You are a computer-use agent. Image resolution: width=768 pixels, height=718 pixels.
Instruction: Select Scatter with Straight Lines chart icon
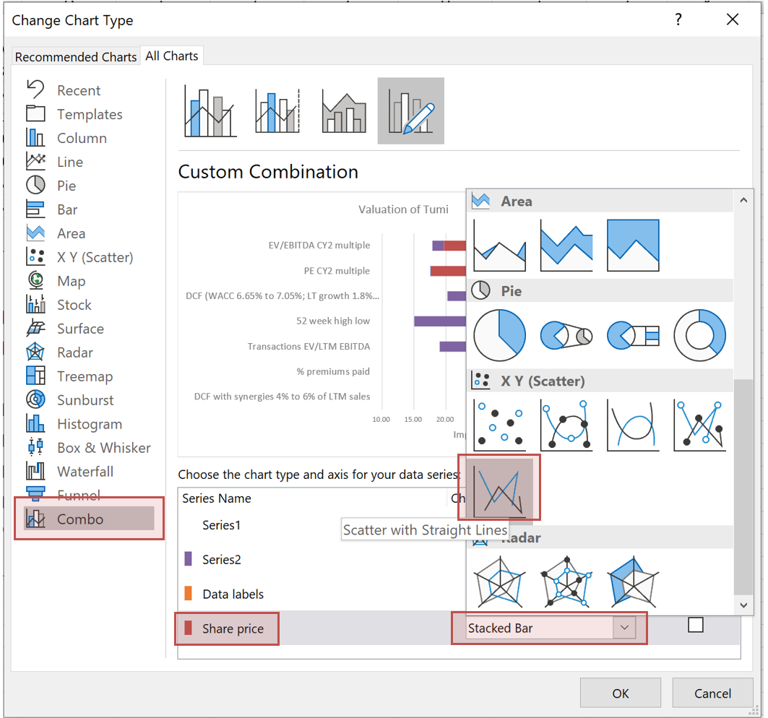pyautogui.click(x=499, y=488)
